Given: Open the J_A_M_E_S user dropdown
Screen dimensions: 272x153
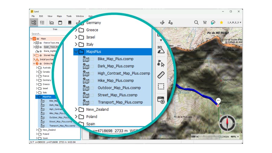Looking at the screenshot, I should tap(234, 23).
